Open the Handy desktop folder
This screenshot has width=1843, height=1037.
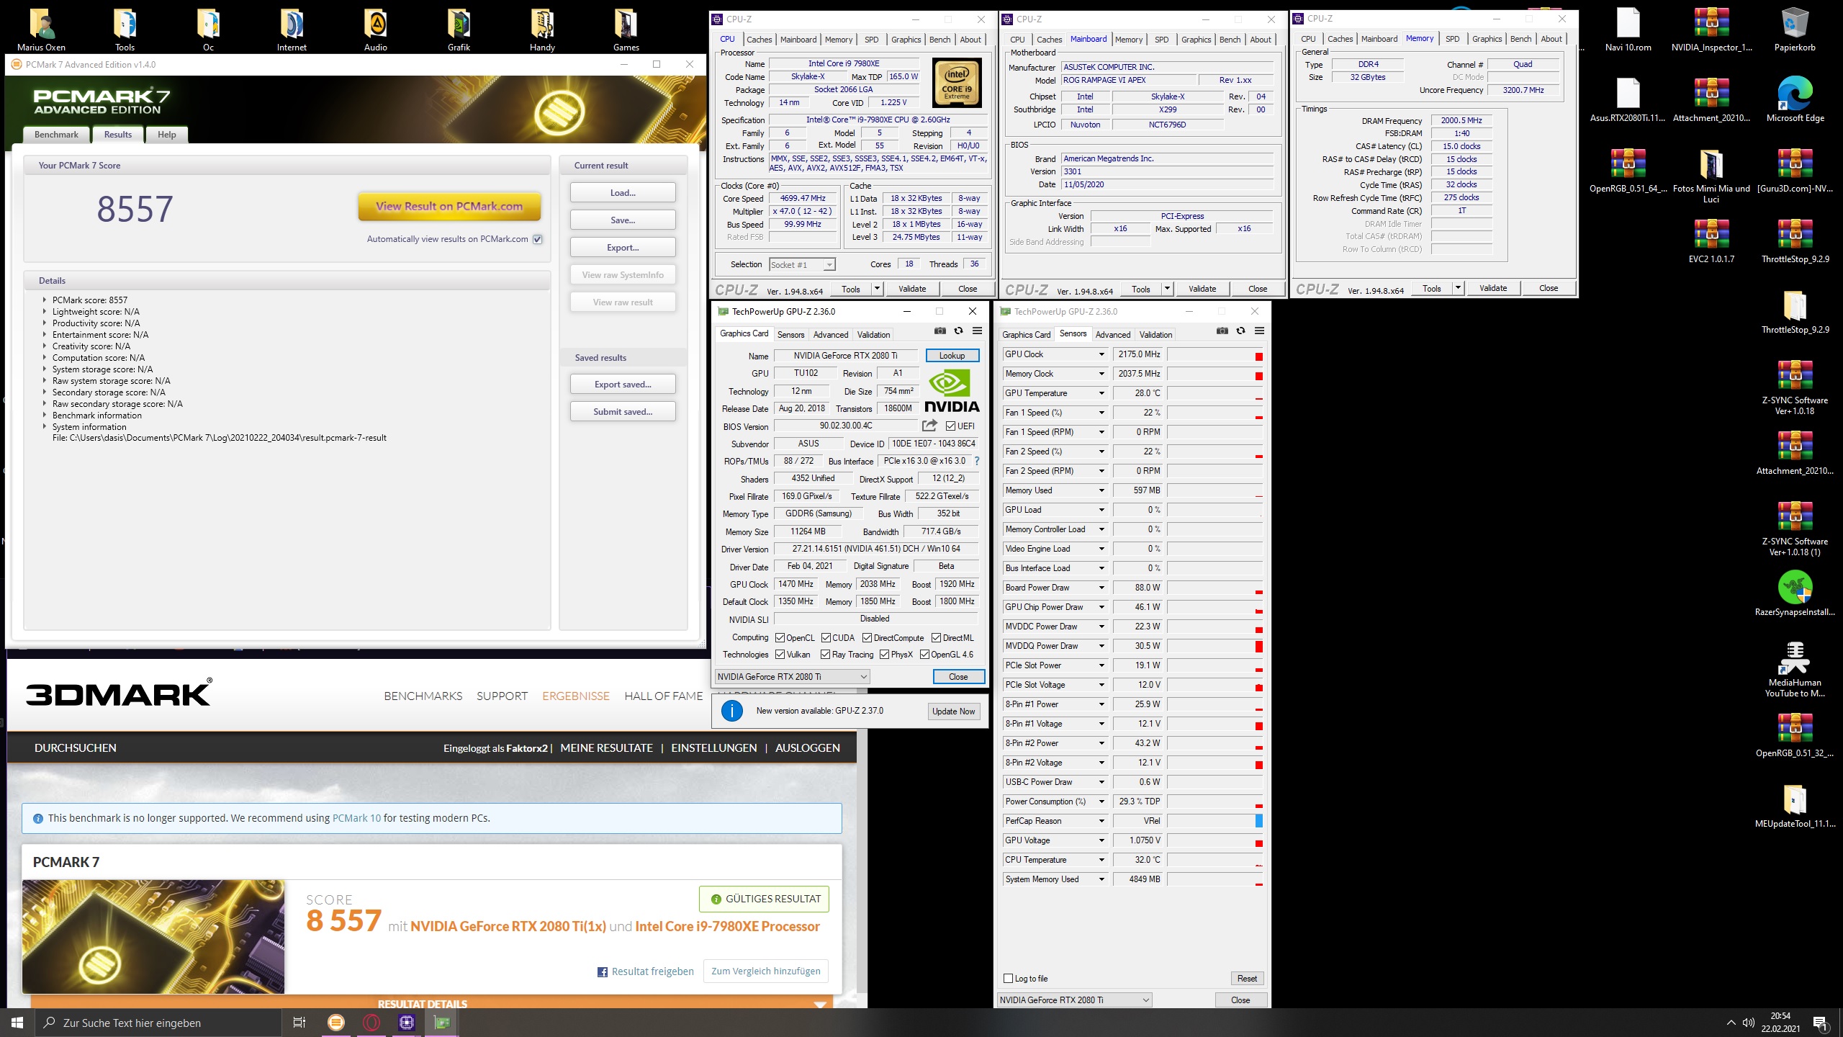click(x=542, y=30)
